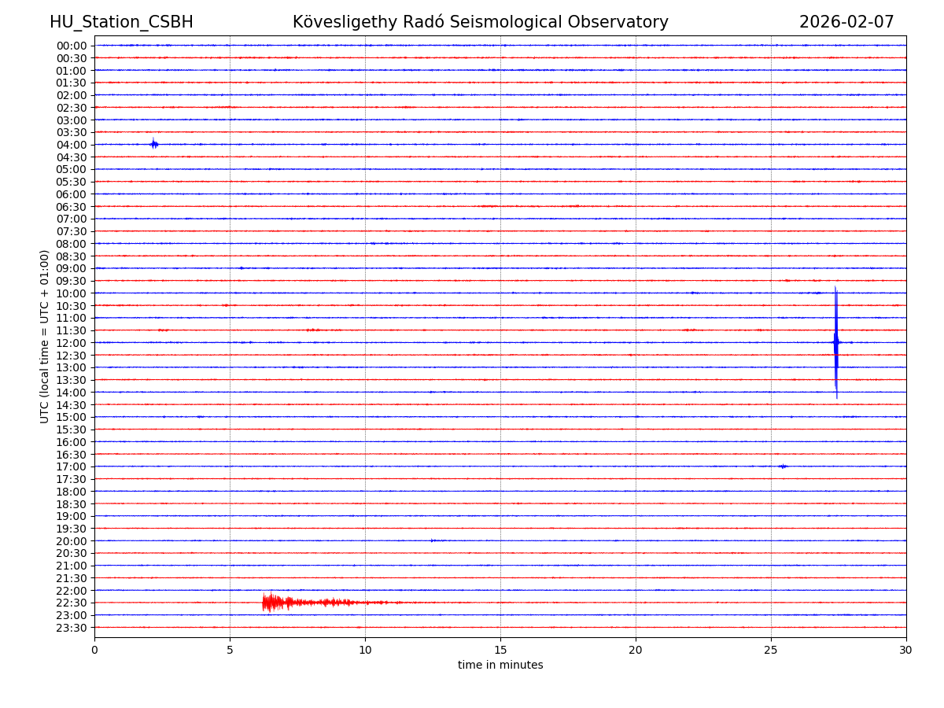The width and height of the screenshot is (944, 708).
Task: Click the 25 tick on the minutes axis
Action: [x=771, y=651]
